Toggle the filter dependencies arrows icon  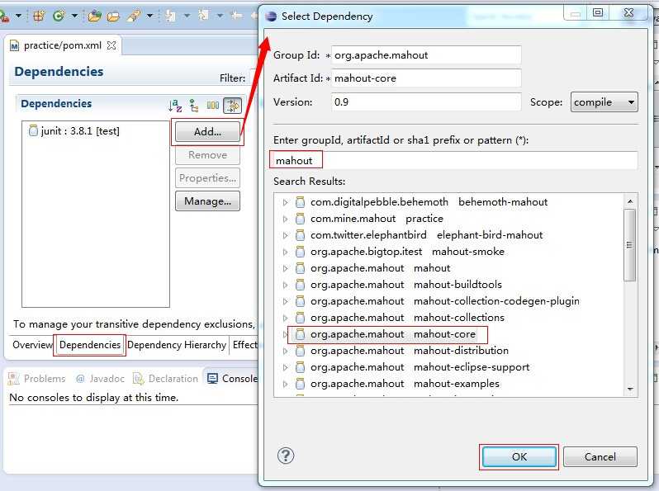[232, 106]
